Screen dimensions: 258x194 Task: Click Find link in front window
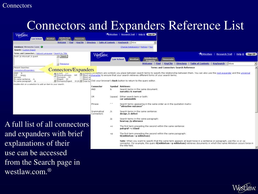click(158, 63)
